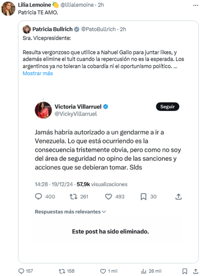The image size is (200, 276).
Task: Open view analytics showing 26 mil
Action: (144, 271)
